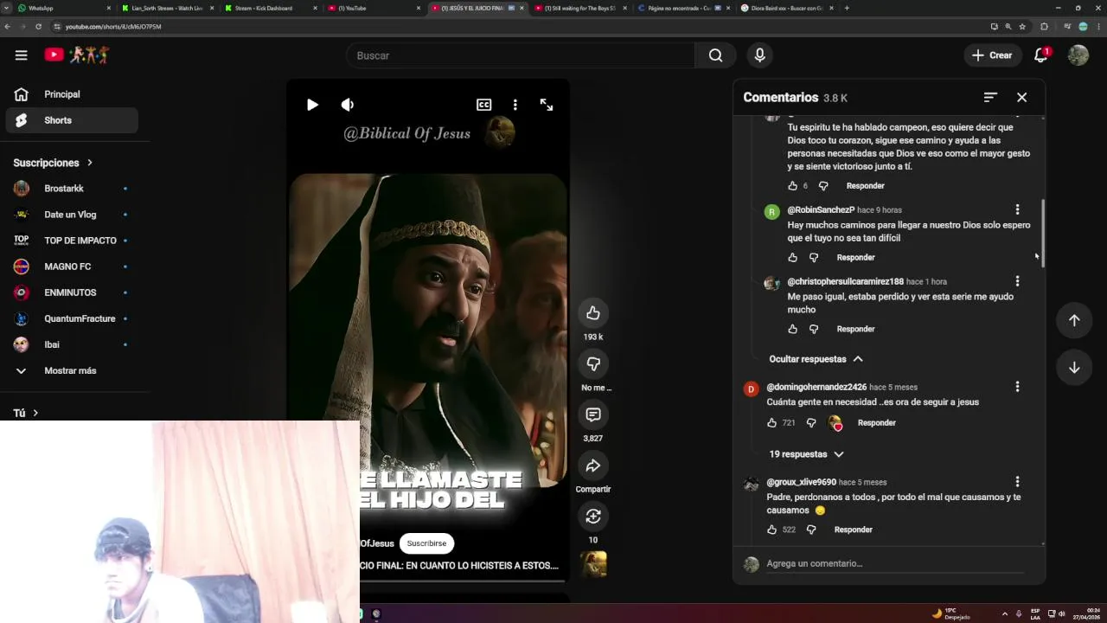1107x623 pixels.
Task: Switch to Diora Baird Google search tab
Action: (785, 8)
